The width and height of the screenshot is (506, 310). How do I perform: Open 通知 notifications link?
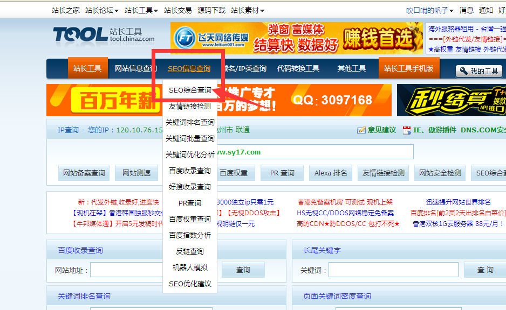click(486, 10)
